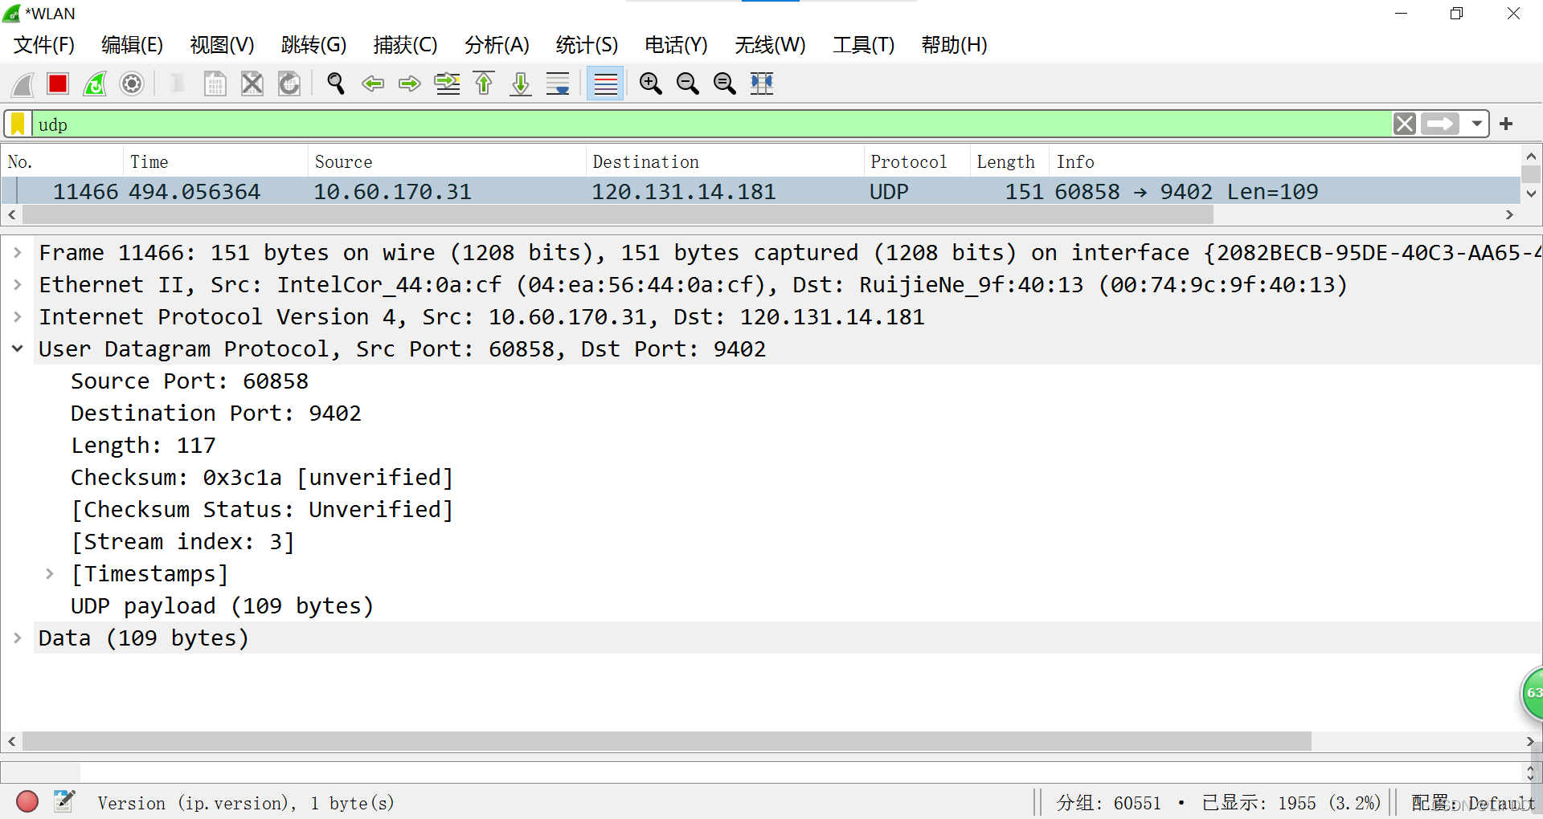This screenshot has height=819, width=1543.
Task: Go to specified packet icon
Action: (447, 84)
